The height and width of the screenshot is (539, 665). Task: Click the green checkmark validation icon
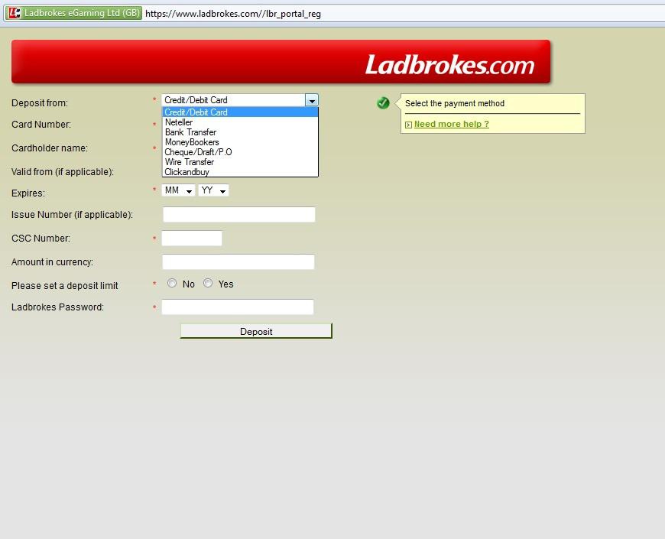tap(383, 103)
